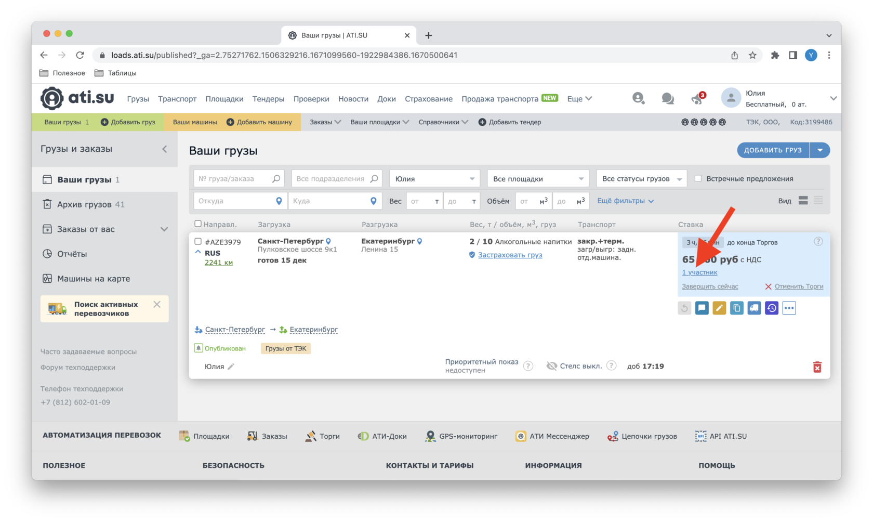This screenshot has width=873, height=522.
Task: Open the chat messages icon in header
Action: [x=668, y=98]
